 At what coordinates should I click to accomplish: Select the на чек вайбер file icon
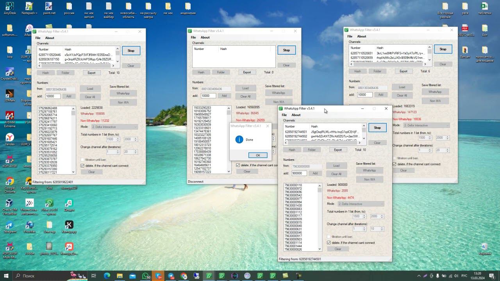coord(109,10)
